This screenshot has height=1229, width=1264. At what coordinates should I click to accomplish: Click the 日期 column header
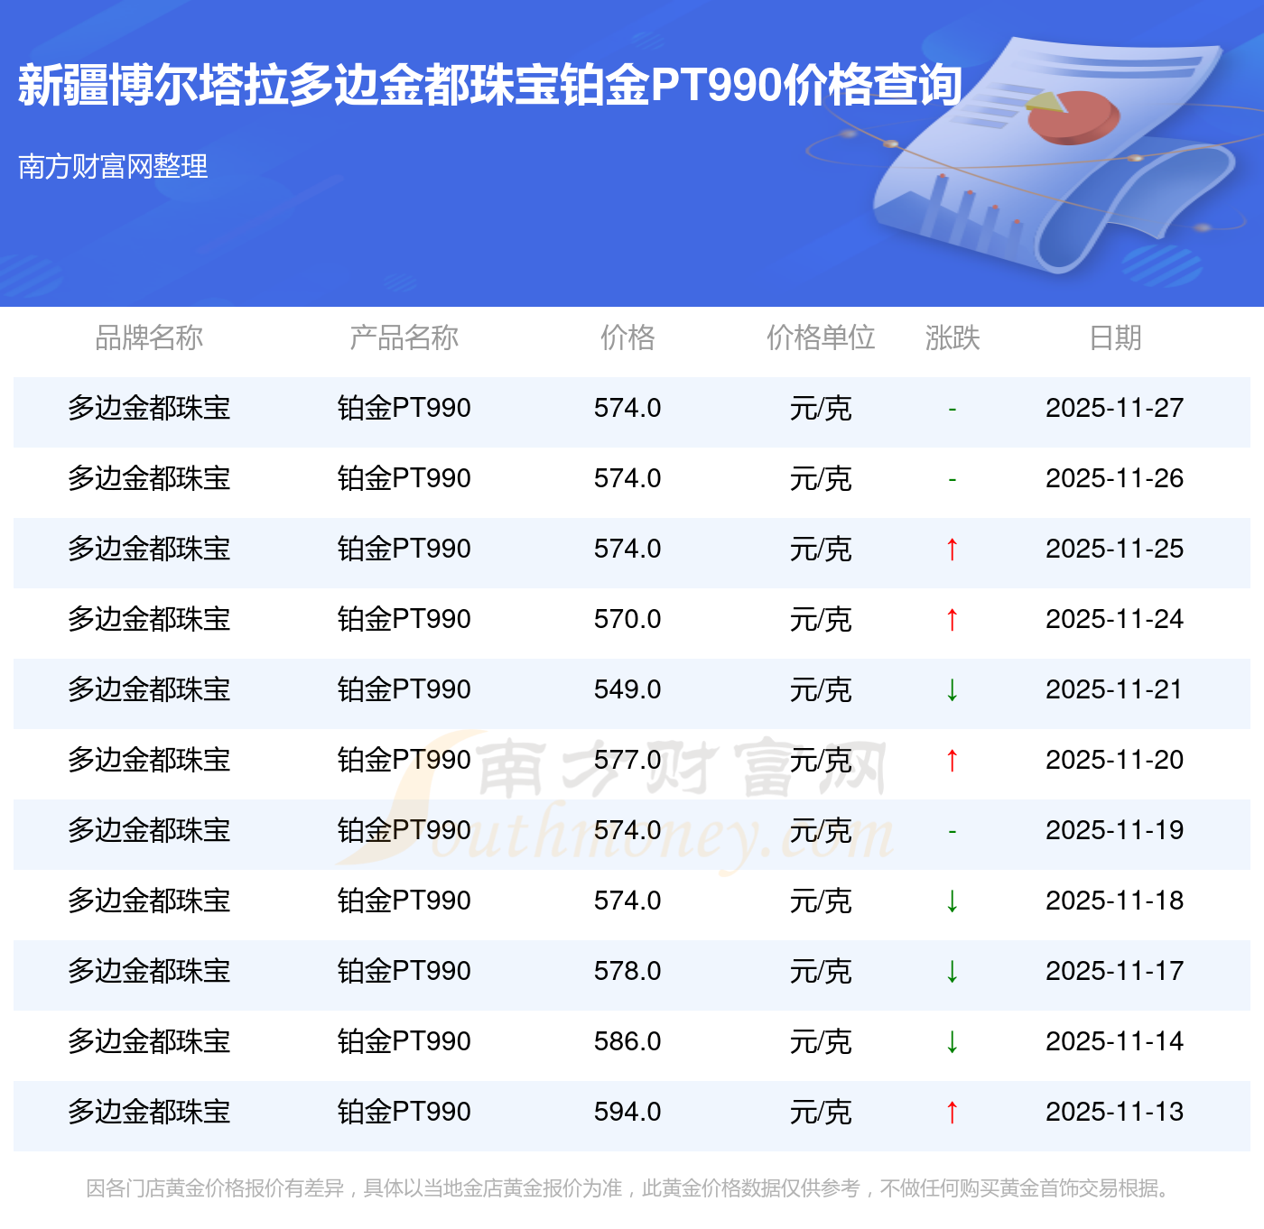point(1115,337)
